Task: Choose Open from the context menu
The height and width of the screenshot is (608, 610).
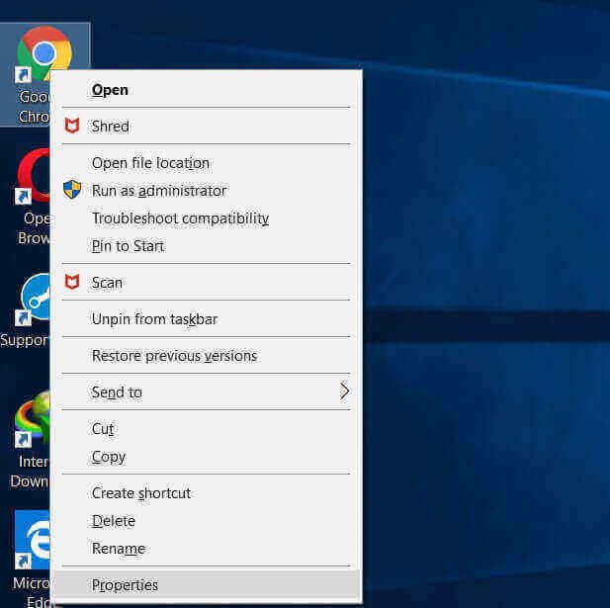Action: coord(110,90)
